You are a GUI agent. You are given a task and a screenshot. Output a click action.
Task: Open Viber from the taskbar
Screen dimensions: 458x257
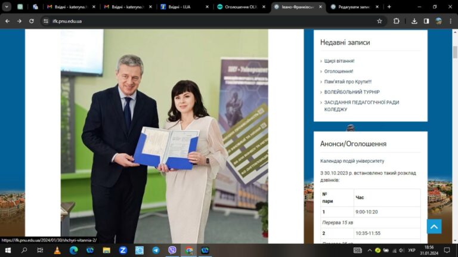click(172, 250)
